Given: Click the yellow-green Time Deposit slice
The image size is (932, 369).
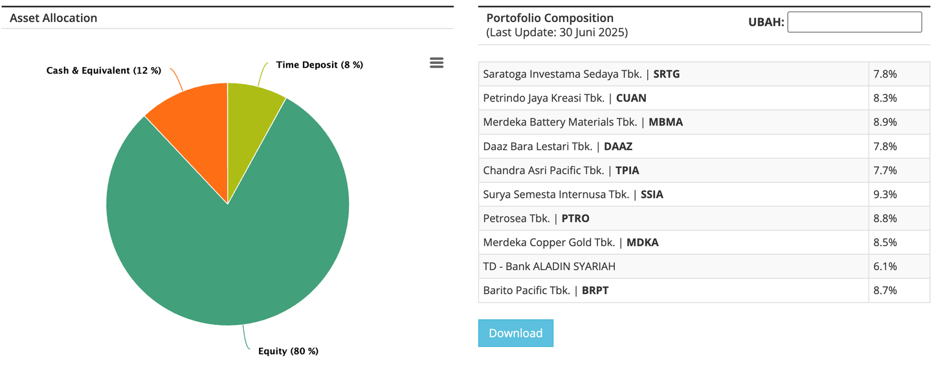Looking at the screenshot, I should tap(251, 110).
